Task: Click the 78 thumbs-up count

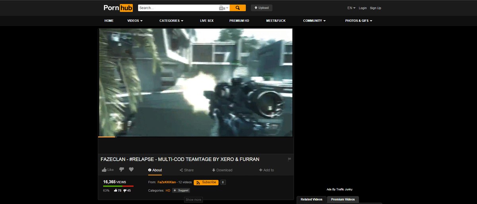Action: coord(118,190)
